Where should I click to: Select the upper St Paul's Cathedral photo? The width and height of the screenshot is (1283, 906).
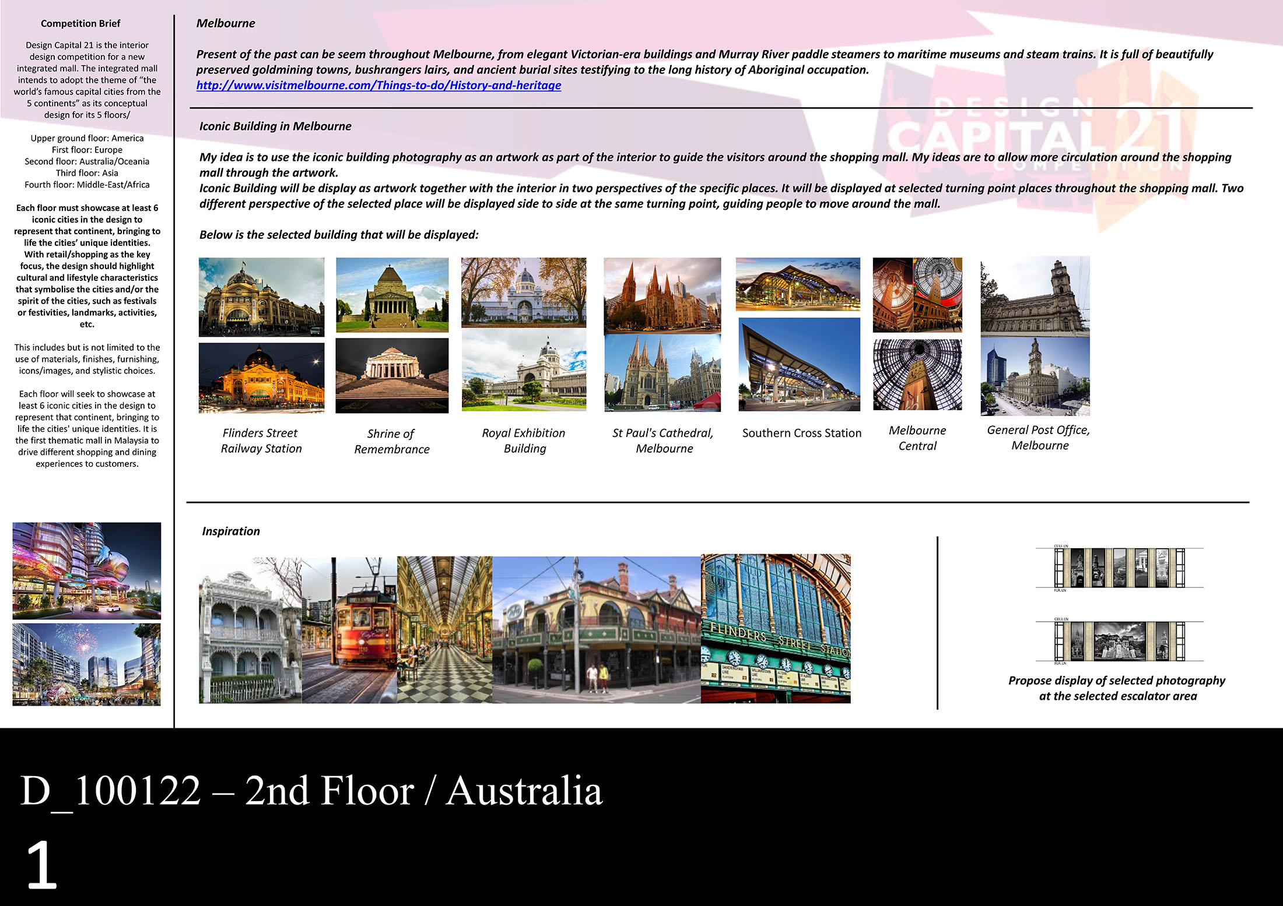tap(662, 295)
